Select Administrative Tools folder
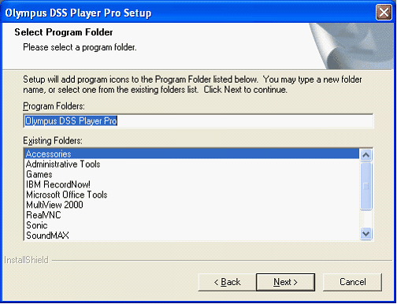Screen dimensions: 397x304 pos(192,164)
